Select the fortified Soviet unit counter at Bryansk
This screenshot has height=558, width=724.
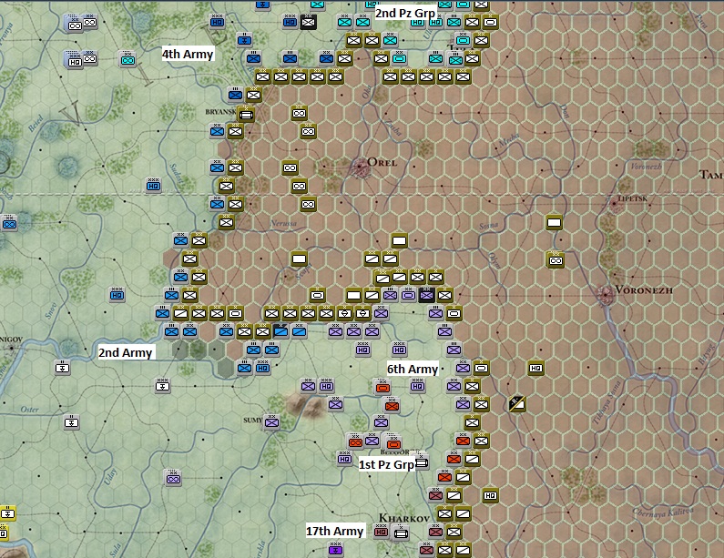[245, 114]
